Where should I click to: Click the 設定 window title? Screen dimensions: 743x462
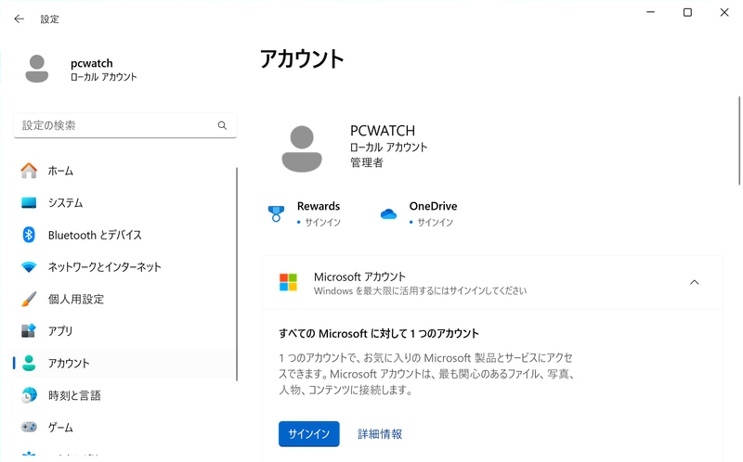tap(50, 19)
